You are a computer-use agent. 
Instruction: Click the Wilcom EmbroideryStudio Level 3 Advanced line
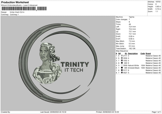point(19,5)
